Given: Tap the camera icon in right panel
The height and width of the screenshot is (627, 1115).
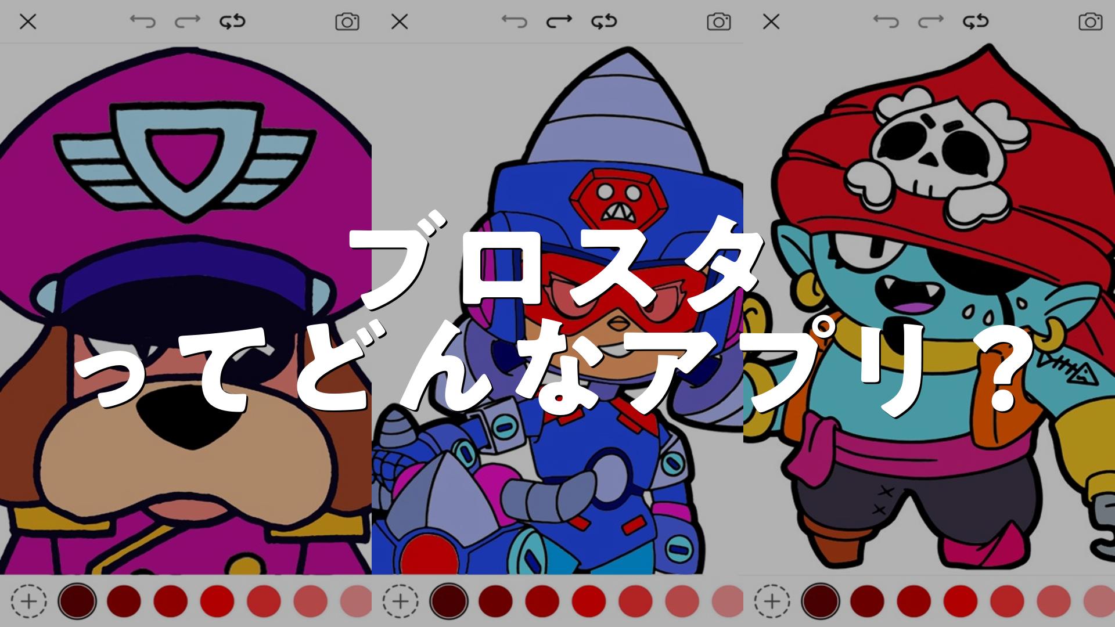Looking at the screenshot, I should 1091,22.
